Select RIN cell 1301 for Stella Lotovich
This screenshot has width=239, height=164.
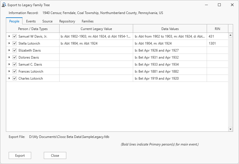click(x=217, y=43)
